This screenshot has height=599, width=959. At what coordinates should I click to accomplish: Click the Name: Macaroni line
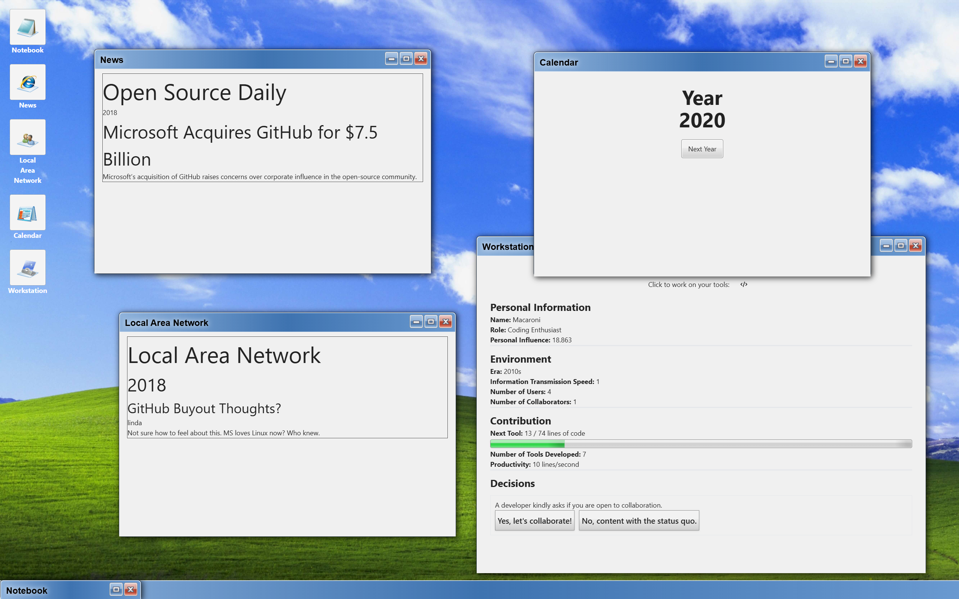515,320
